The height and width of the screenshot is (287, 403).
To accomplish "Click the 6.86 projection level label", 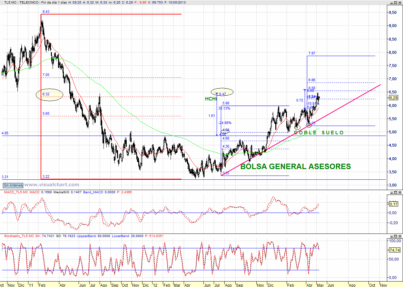I will pyautogui.click(x=312, y=80).
